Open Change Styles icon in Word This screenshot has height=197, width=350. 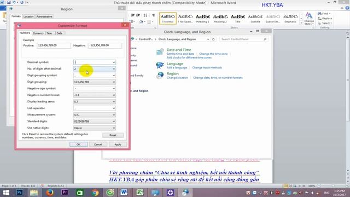point(309,19)
